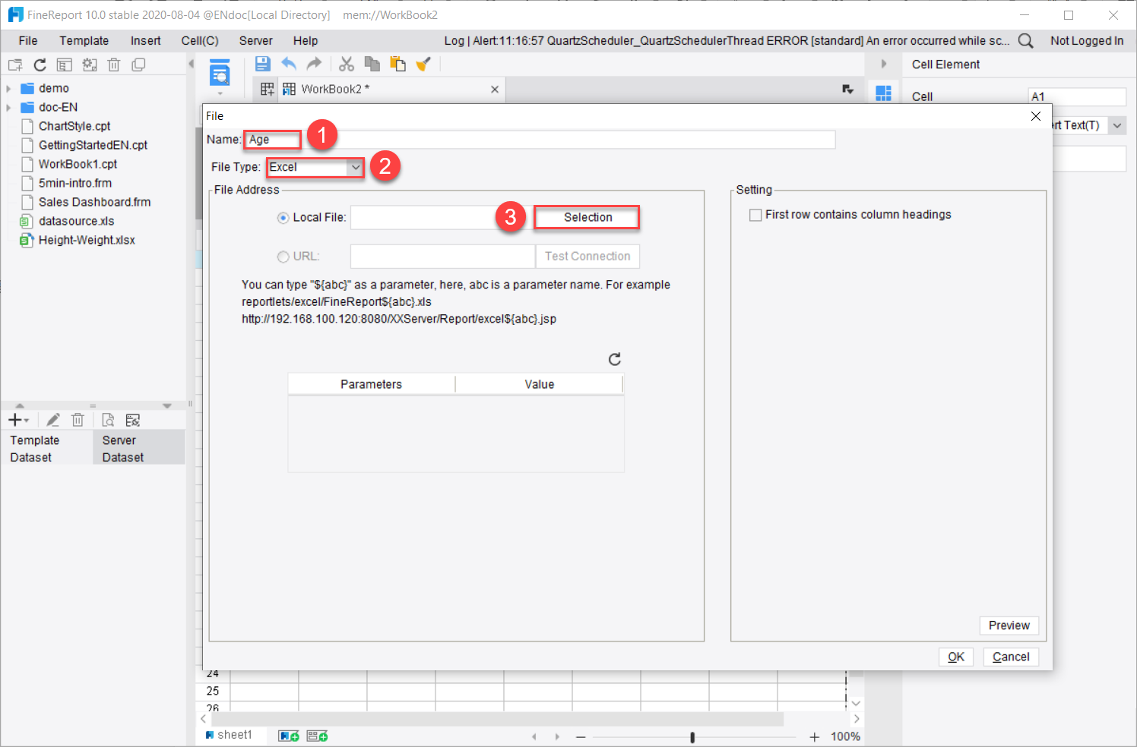Screen dimensions: 1137x747
Task: Click the search magnifier icon in the menu bar
Action: [1025, 40]
